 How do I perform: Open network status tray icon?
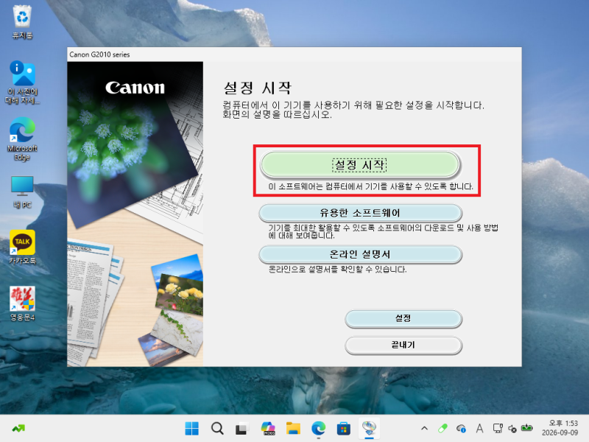(x=498, y=428)
